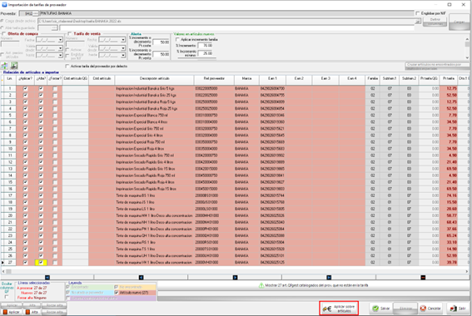Viewport: 472px width, 316px height.
Task: Open Oferta de compra Fecha dropdown
Action: [x=60, y=40]
